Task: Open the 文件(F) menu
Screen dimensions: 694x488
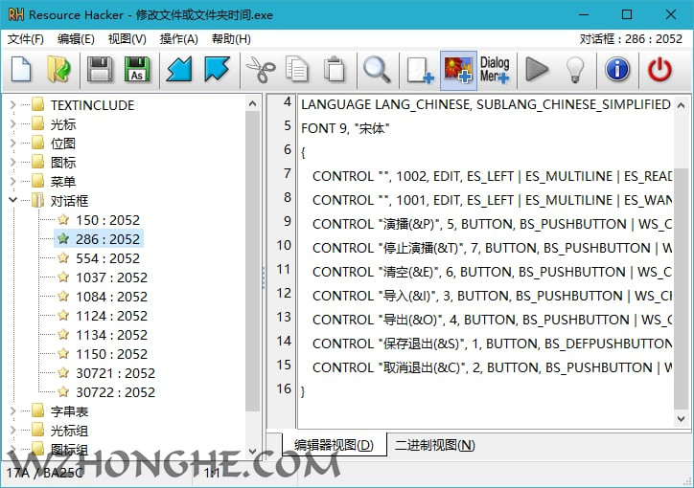Action: [25, 39]
